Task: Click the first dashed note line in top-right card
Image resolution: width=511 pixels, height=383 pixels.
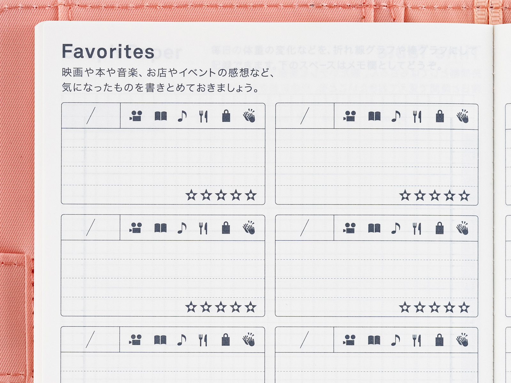Action: click(x=376, y=148)
